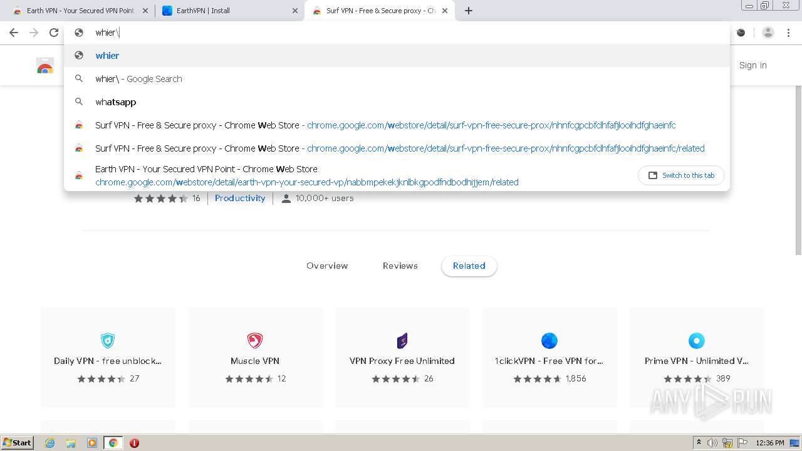The image size is (802, 451).
Task: Open Daily VPN extension card
Action: pos(108,357)
